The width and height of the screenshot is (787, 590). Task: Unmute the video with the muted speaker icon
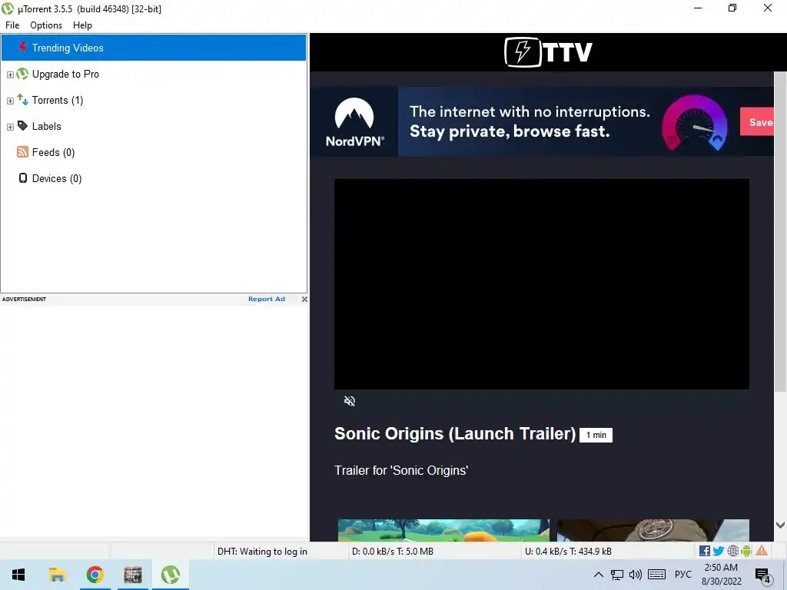(350, 401)
